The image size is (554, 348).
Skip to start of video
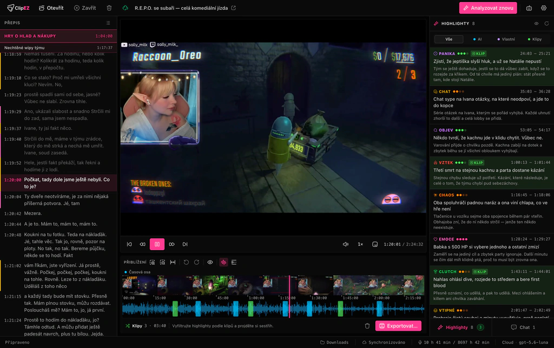click(129, 244)
